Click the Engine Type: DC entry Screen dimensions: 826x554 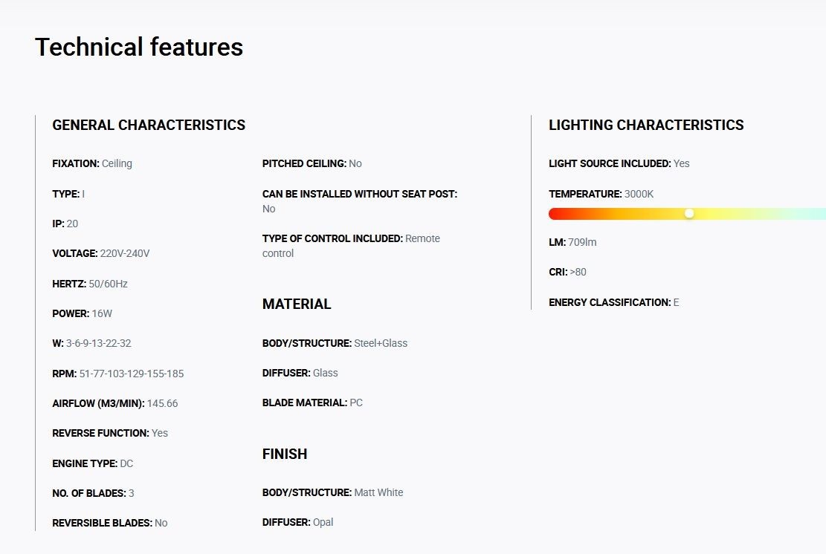(x=93, y=463)
